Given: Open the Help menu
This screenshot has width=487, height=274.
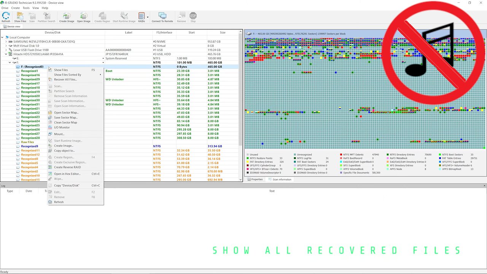Looking at the screenshot, I should [45, 8].
